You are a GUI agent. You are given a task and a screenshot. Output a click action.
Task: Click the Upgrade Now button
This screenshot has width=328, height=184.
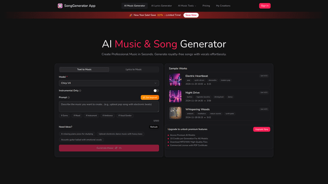click(261, 129)
